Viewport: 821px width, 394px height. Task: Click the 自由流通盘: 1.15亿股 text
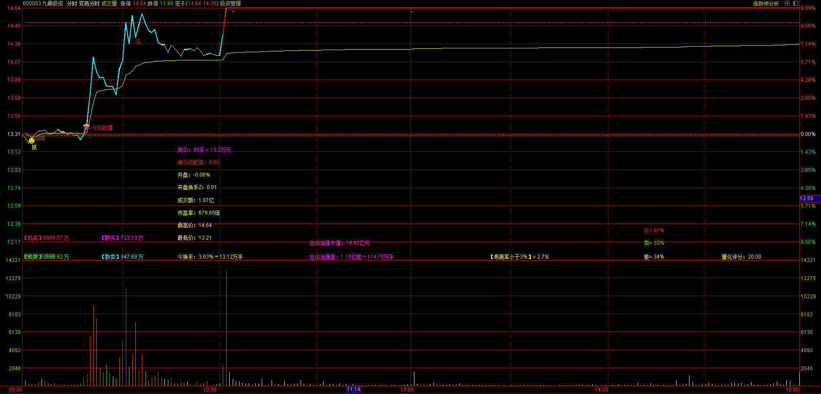335,257
